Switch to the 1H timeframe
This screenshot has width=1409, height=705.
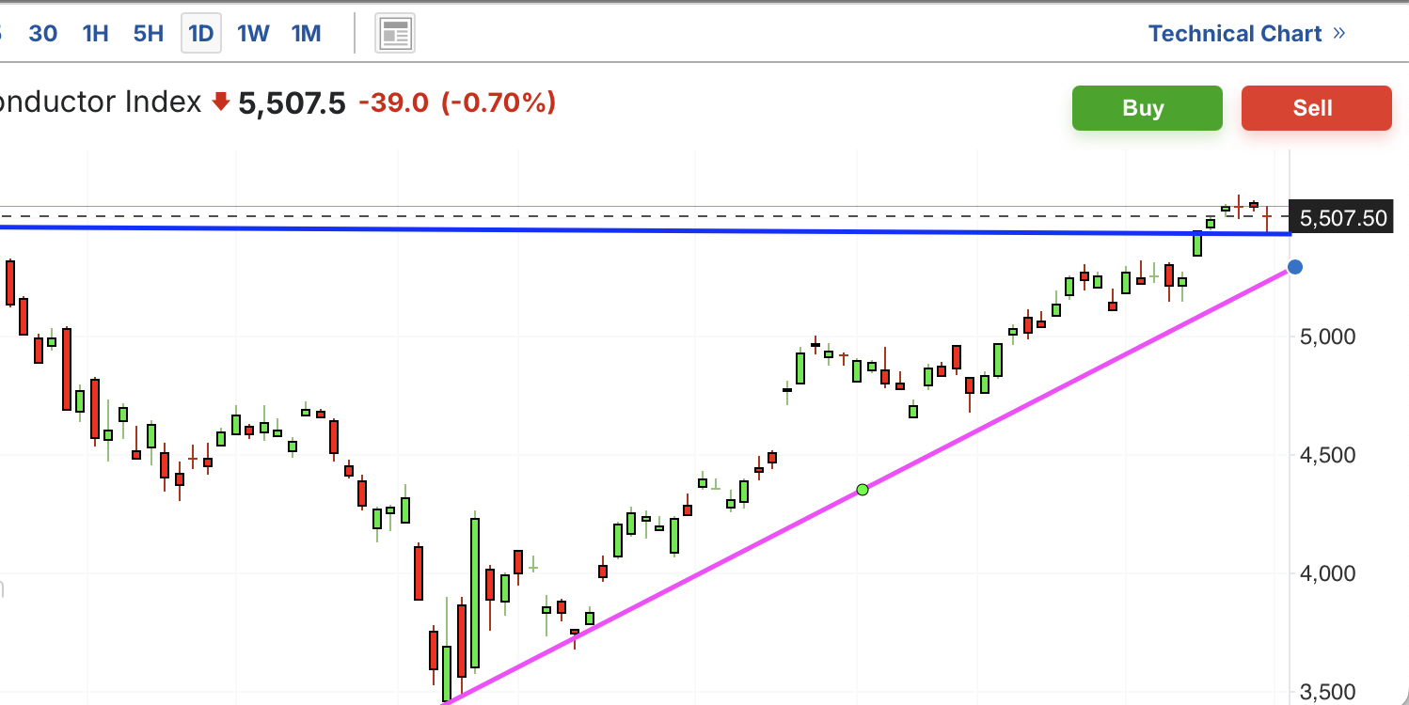96,35
